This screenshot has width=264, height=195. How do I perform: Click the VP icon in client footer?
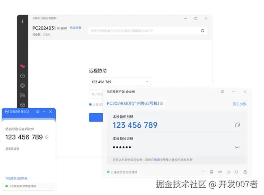(x=220, y=172)
